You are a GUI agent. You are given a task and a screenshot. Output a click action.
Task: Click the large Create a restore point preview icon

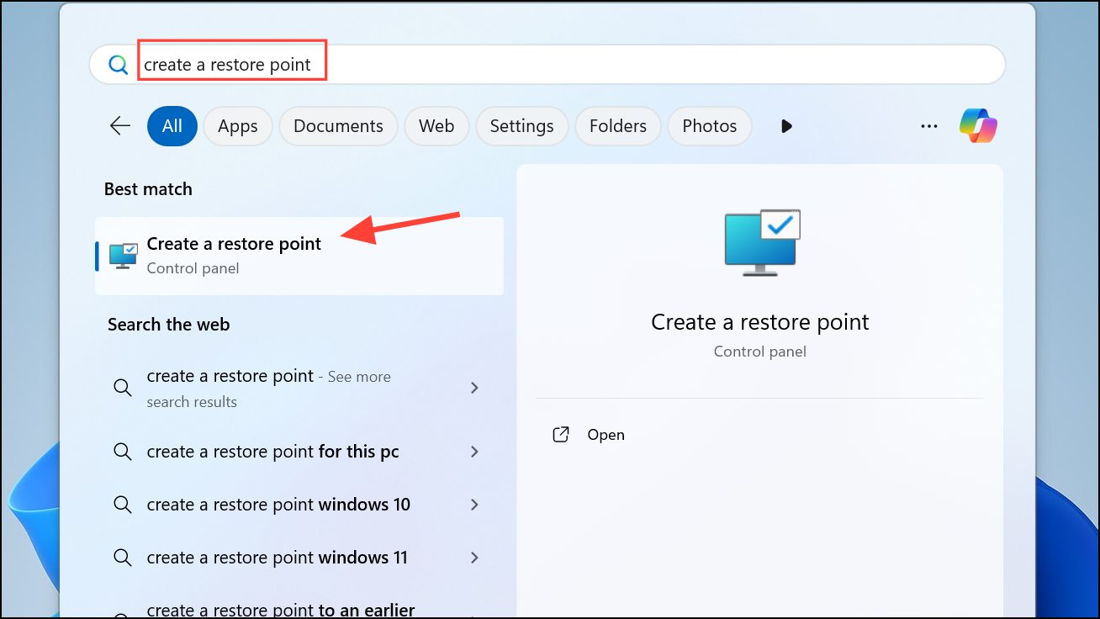[762, 243]
